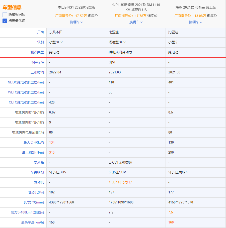Click the 车型信息 heading
Screen dimensions: 226x228
12,8
